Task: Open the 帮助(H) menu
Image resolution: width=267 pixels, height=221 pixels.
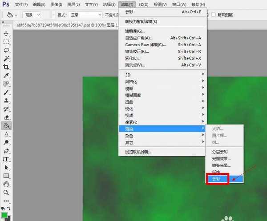Action: tap(198, 4)
